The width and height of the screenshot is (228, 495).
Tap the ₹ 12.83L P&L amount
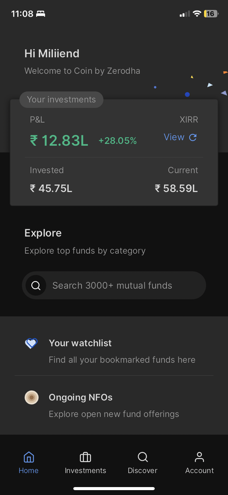click(59, 141)
